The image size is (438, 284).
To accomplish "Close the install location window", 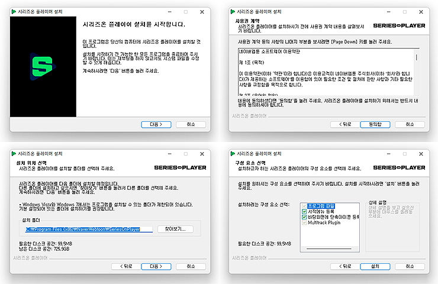I will [202, 154].
